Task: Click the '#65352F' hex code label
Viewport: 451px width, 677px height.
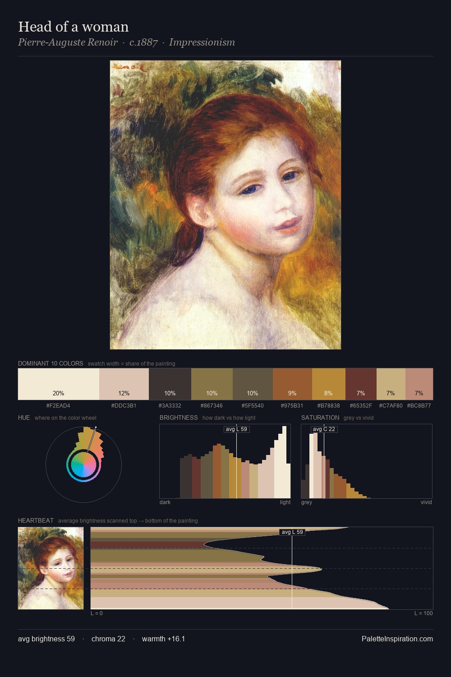Action: 361,406
